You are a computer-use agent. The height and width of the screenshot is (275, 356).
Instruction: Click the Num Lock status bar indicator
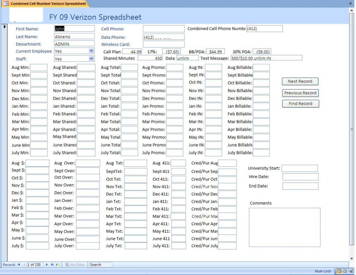coord(323,271)
